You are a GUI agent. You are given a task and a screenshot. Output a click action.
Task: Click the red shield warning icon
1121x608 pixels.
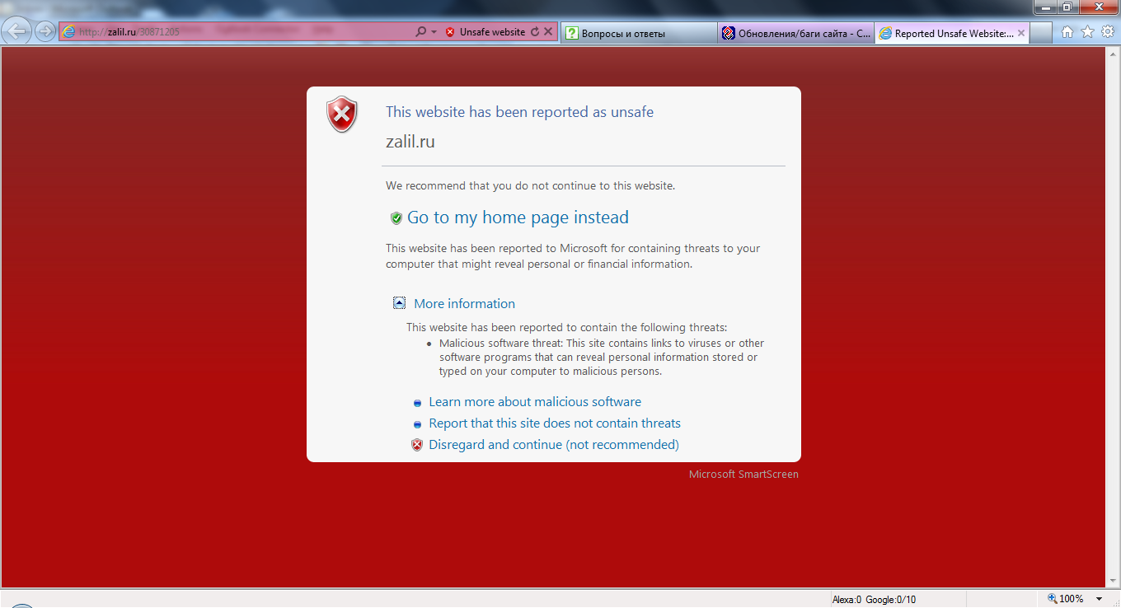(x=342, y=115)
